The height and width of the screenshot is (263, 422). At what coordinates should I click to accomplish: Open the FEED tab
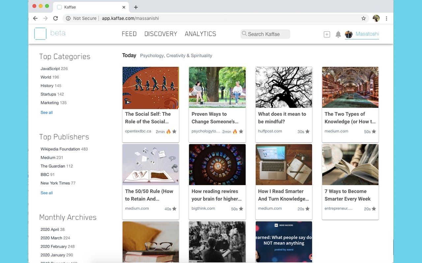point(129,34)
